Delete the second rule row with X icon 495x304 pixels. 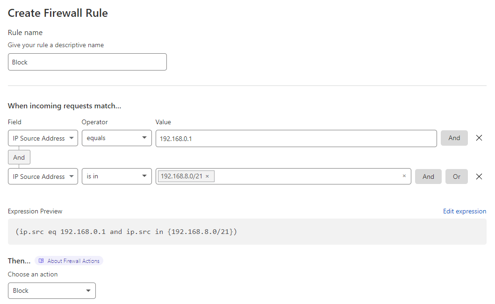pyautogui.click(x=479, y=177)
